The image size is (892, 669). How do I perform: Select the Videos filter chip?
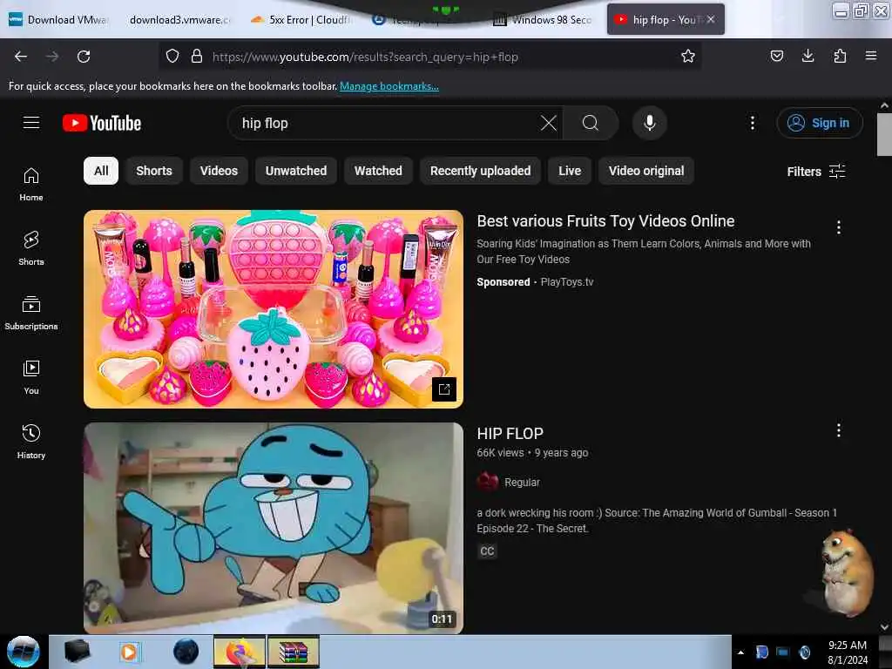click(x=219, y=171)
